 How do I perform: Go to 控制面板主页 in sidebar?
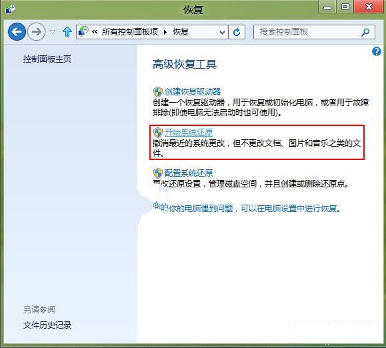click(x=47, y=59)
